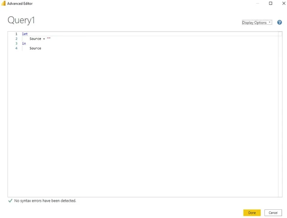Click the green syntax check mark icon
This screenshot has width=287, height=218.
(10, 201)
